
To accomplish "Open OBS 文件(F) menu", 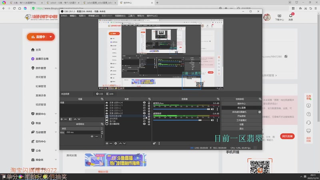I will click(x=64, y=16).
